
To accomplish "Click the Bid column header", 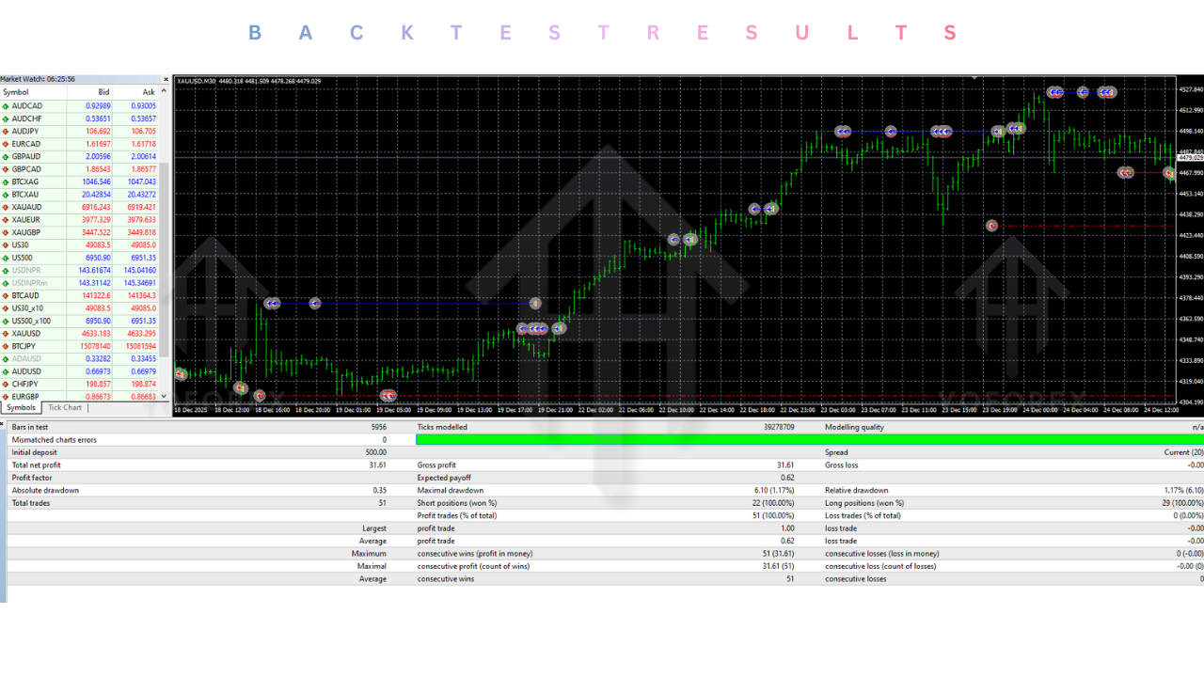I will pyautogui.click(x=103, y=91).
